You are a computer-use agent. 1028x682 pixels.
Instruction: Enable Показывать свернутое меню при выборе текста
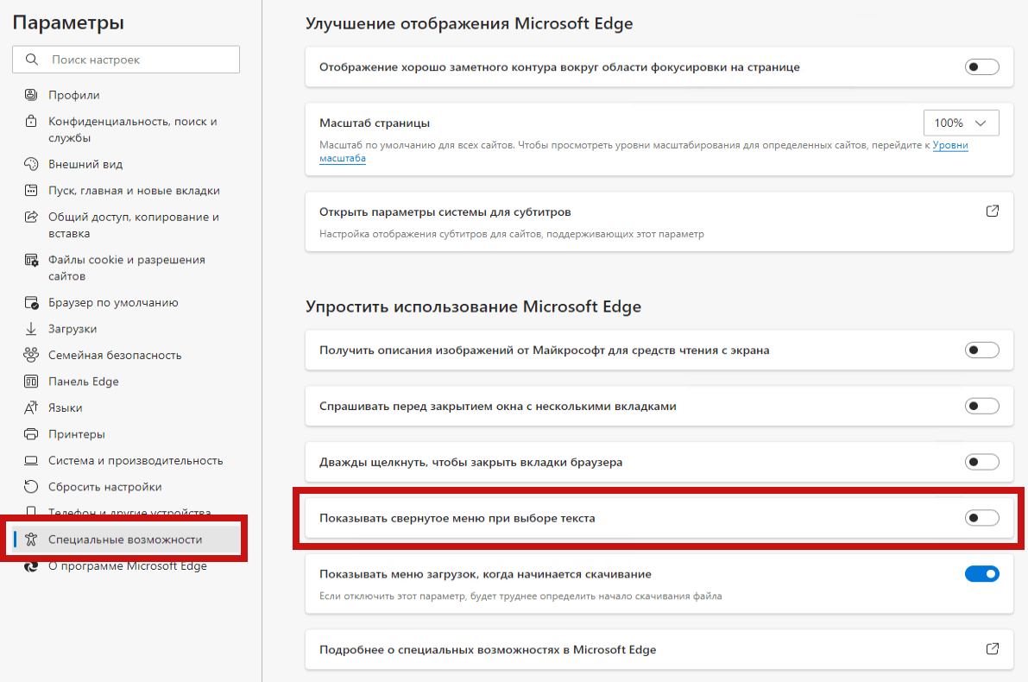click(x=981, y=518)
